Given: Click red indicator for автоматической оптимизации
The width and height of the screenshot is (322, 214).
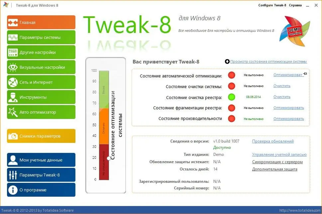Looking at the screenshot, I should tap(231, 75).
